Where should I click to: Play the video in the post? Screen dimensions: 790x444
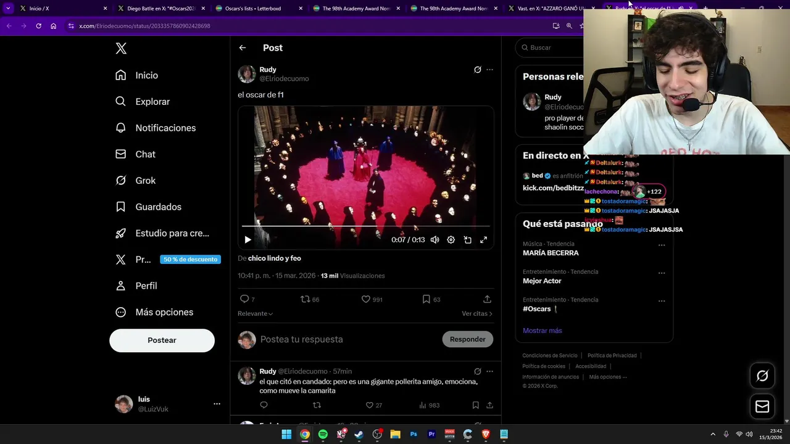(247, 240)
